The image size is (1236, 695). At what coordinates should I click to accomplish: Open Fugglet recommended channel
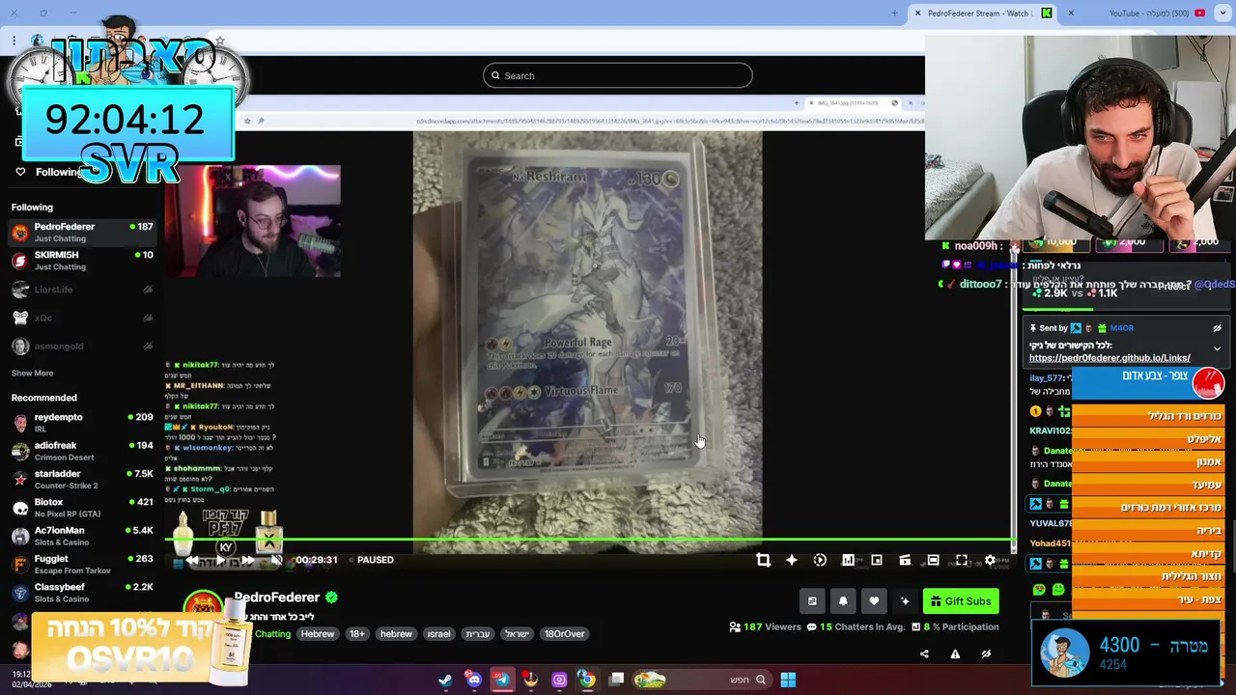[82, 564]
